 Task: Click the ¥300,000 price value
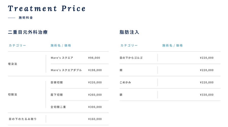tap(95, 107)
